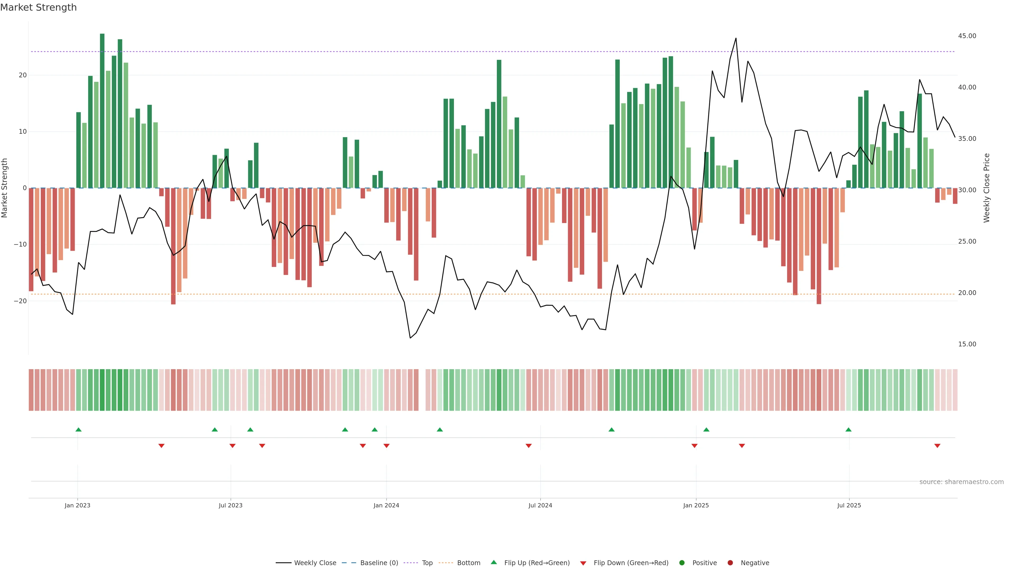Click the dark red Negative legend circle
Image resolution: width=1017 pixels, height=572 pixels.
[x=730, y=563]
